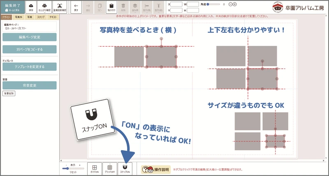The width and height of the screenshot is (329, 176).
Task: Click the 削除 trash icon
Action: tap(124, 7)
